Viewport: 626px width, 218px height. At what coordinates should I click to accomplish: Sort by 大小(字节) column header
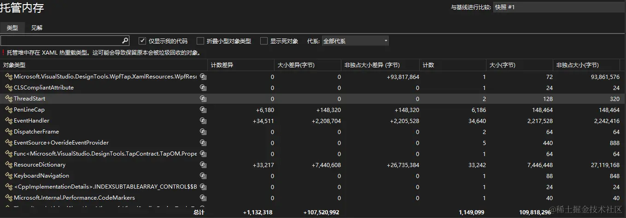coord(520,65)
